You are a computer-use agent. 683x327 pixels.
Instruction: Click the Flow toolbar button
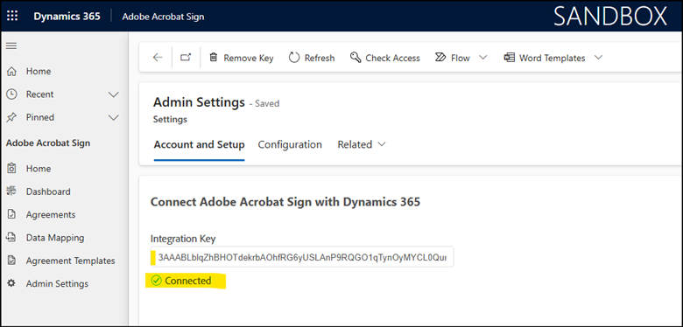pos(453,58)
